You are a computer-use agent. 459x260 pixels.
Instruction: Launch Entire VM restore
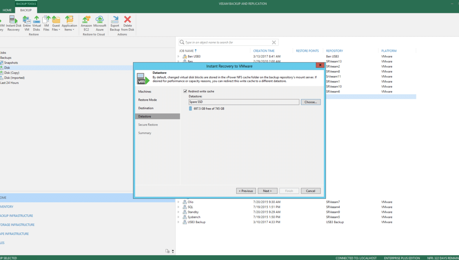point(27,24)
